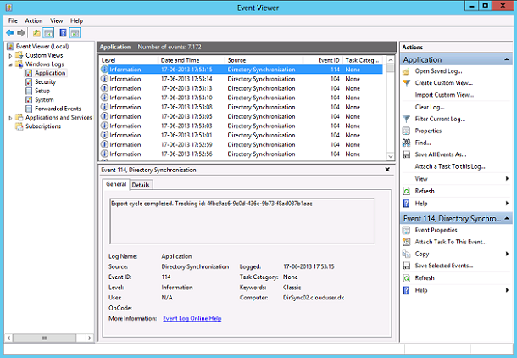Open the Action menu
517x358 pixels.
[x=34, y=21]
